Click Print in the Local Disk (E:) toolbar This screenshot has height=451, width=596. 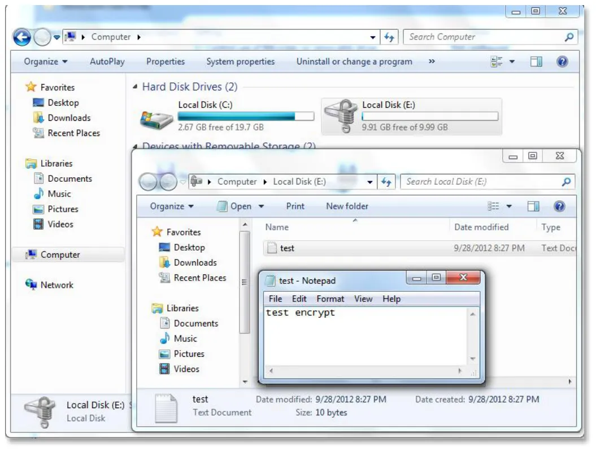tap(295, 206)
